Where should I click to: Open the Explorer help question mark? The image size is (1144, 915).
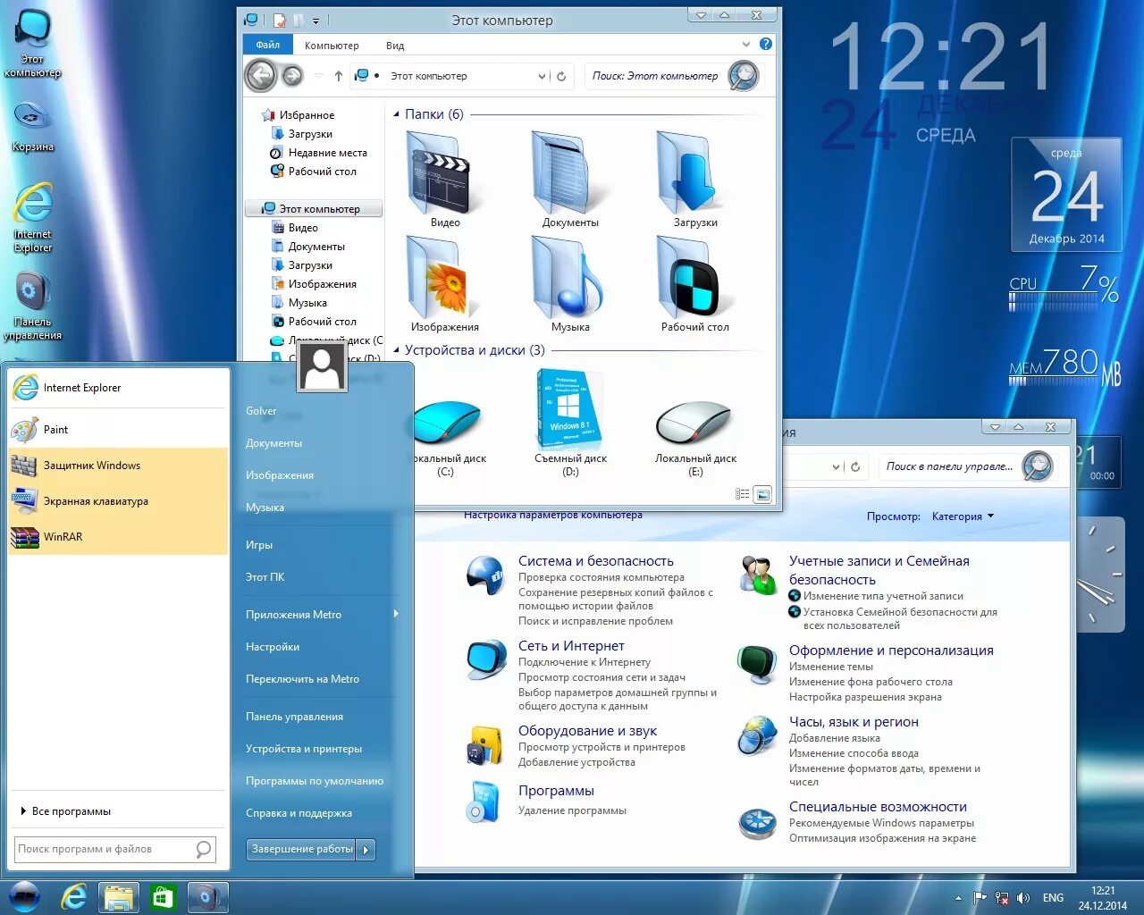coord(766,44)
